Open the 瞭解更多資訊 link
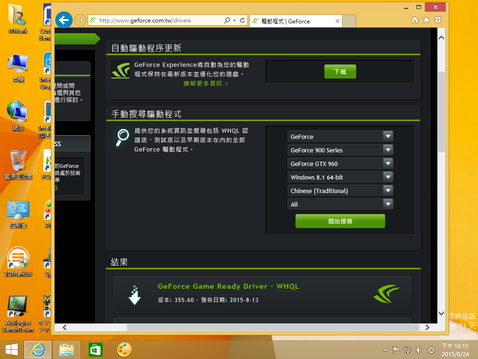 (206, 83)
